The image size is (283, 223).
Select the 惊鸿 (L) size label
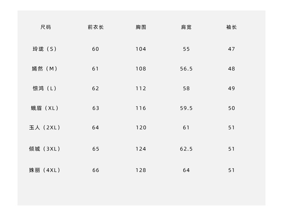pyautogui.click(x=45, y=88)
